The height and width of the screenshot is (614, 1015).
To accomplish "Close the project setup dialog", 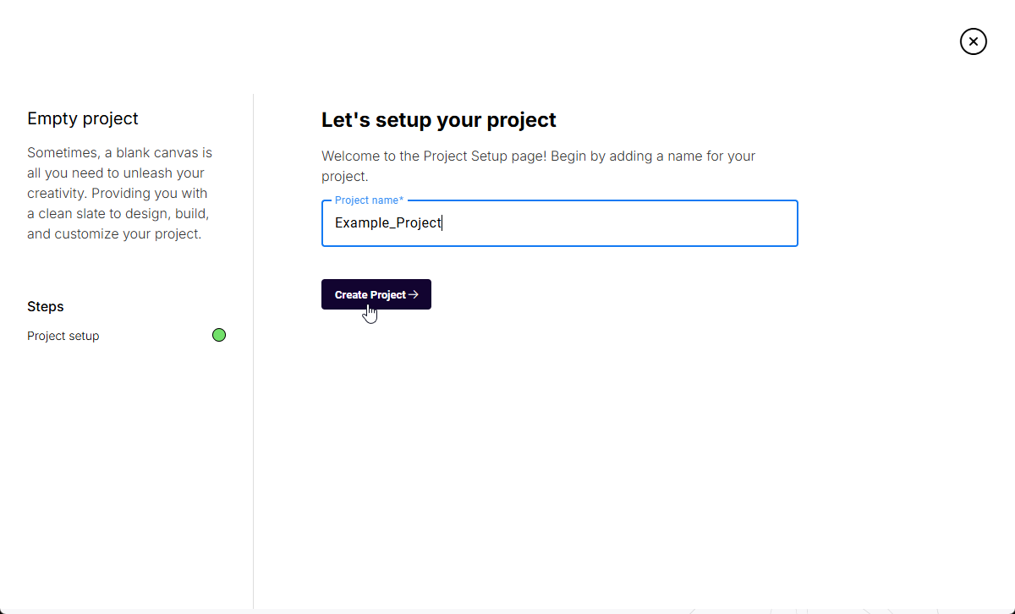I will (974, 41).
